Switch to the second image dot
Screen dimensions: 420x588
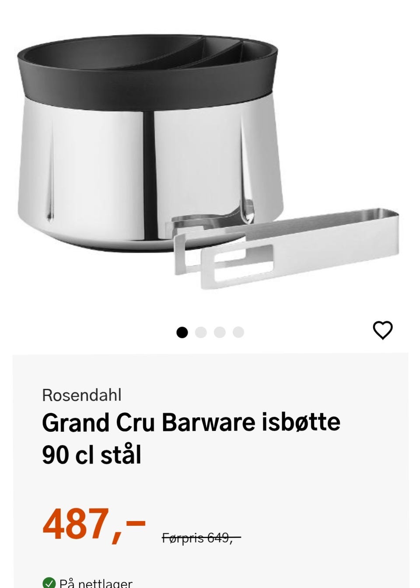point(201,332)
